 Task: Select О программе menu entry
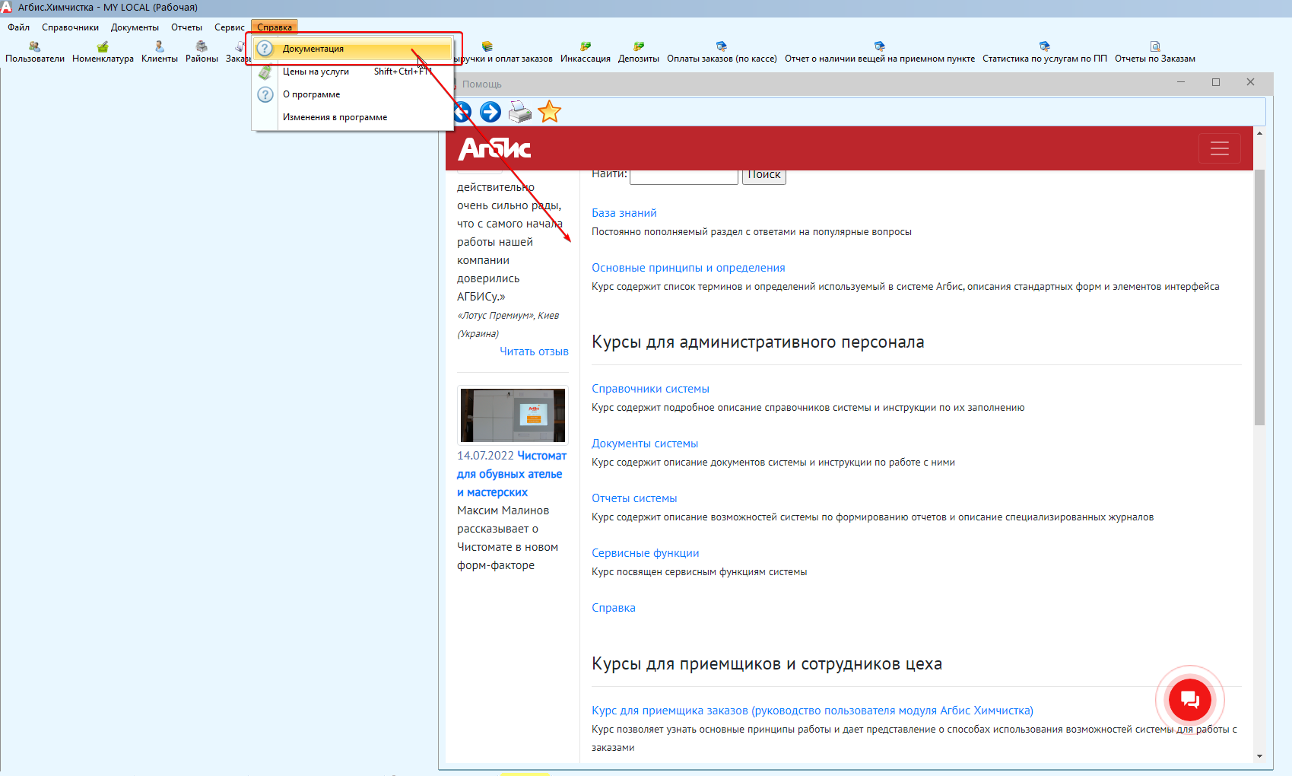tap(354, 94)
